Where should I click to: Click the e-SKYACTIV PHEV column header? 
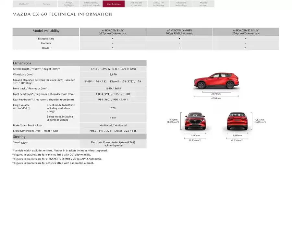pos(113,31)
